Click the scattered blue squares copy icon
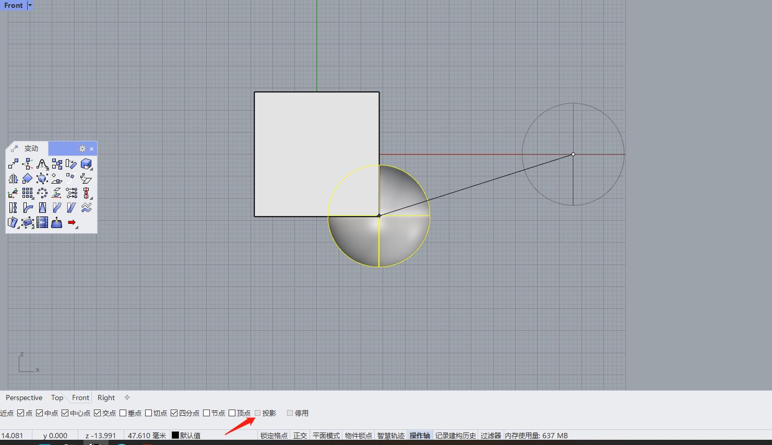Image resolution: width=772 pixels, height=445 pixels. pyautogui.click(x=57, y=164)
